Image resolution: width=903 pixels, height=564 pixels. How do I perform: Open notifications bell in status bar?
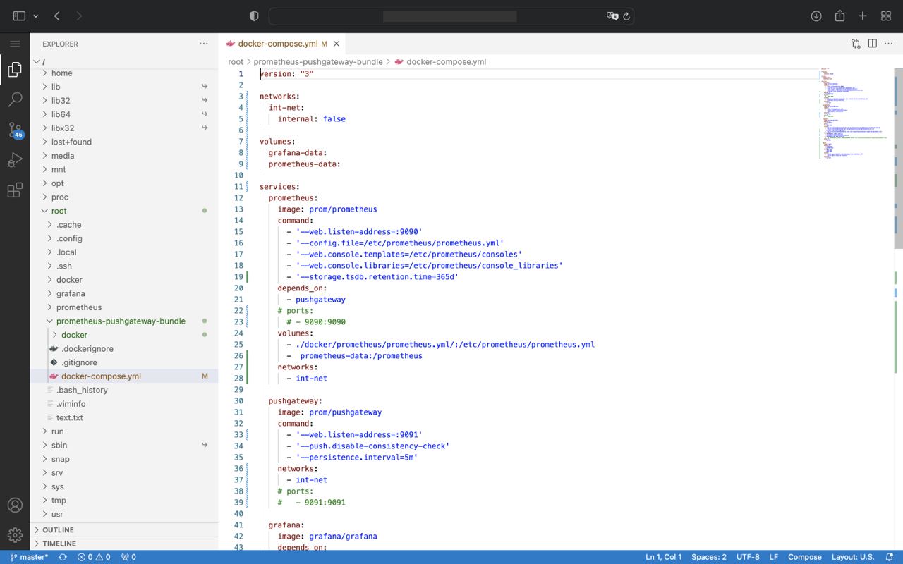tap(890, 557)
